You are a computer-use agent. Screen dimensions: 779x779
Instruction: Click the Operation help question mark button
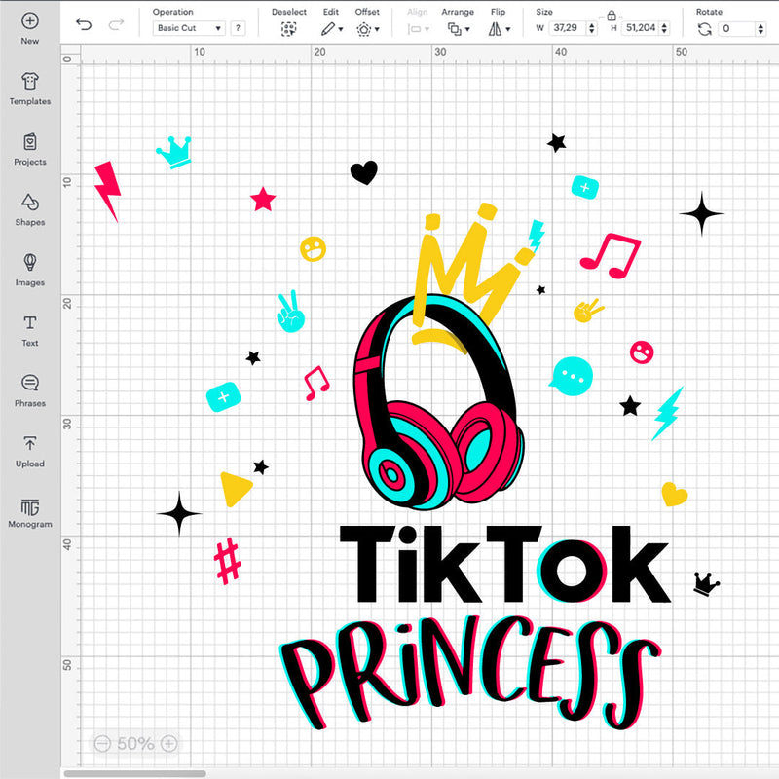tap(239, 27)
